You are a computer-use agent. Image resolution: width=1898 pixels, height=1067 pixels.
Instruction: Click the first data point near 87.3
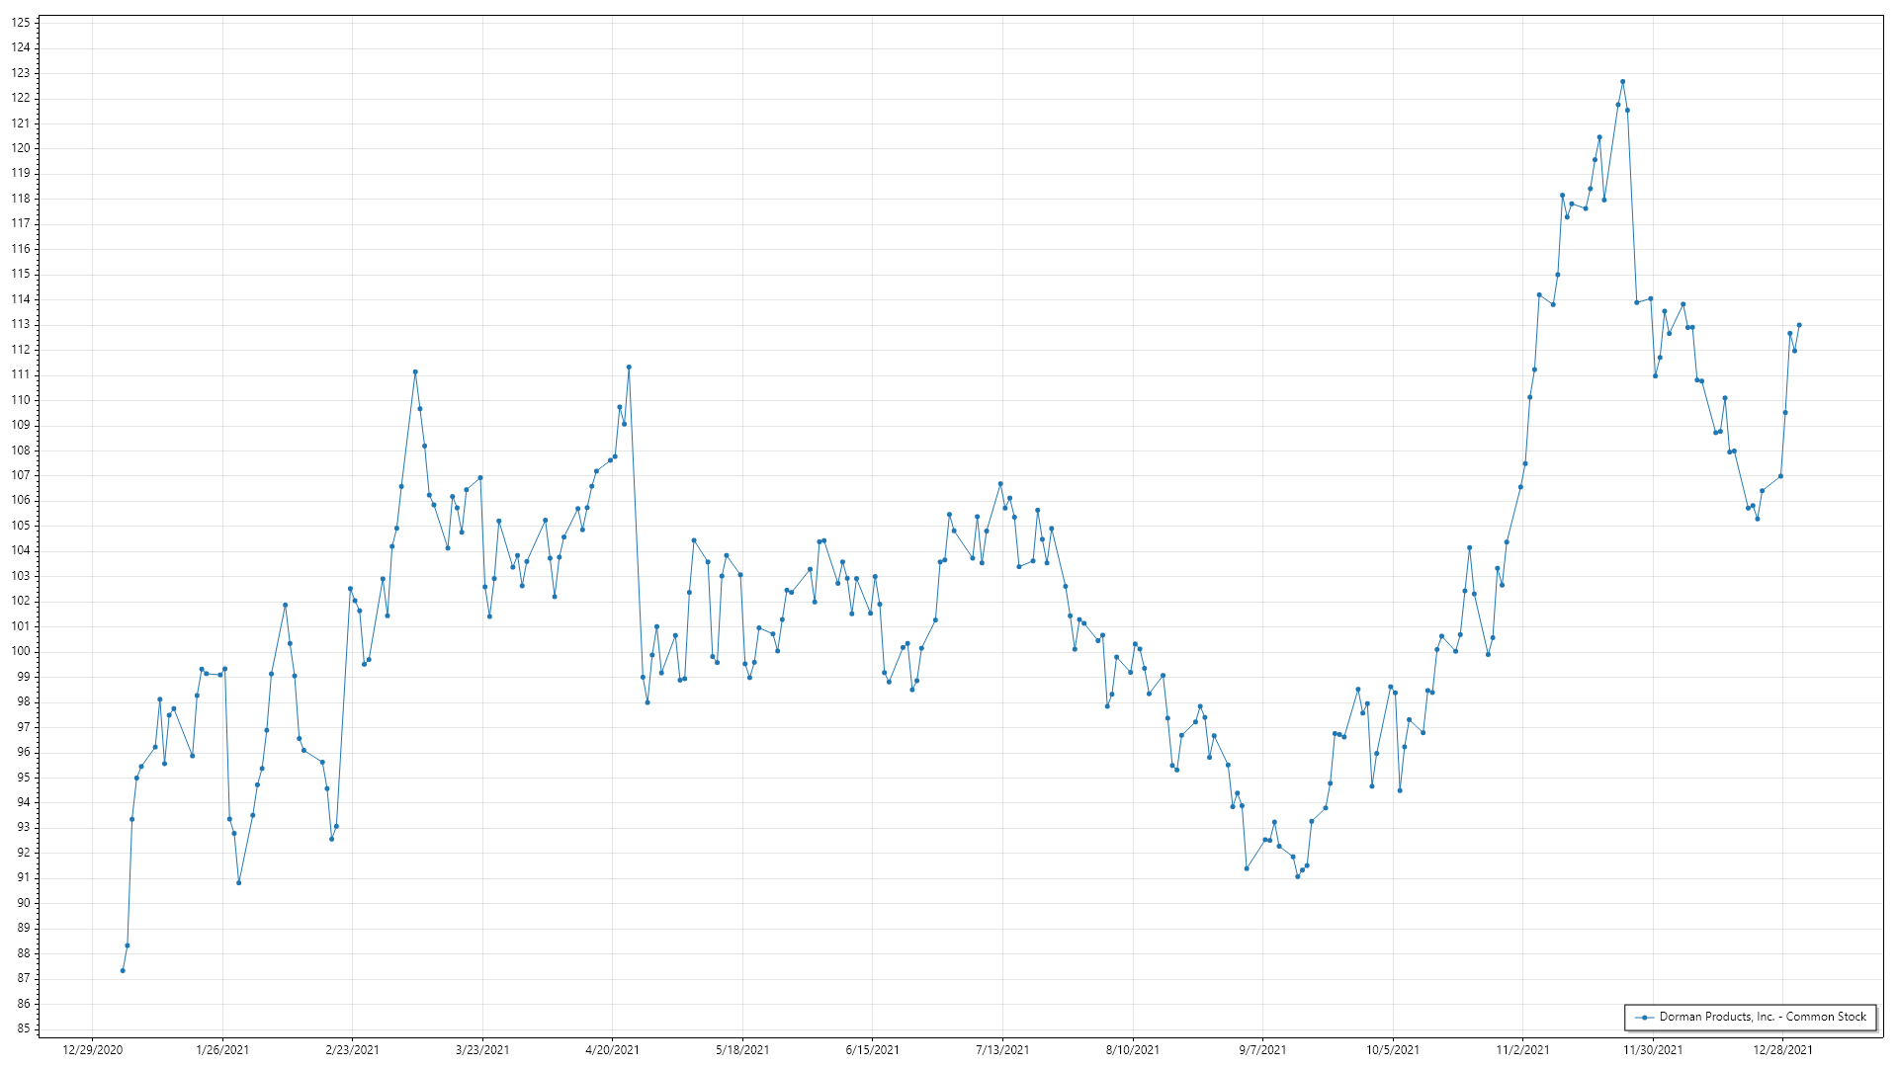pos(123,970)
